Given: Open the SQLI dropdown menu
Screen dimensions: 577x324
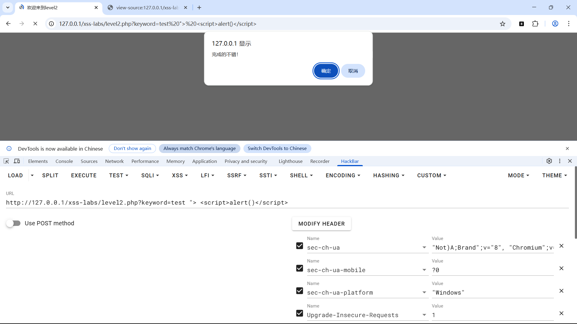Looking at the screenshot, I should [150, 175].
